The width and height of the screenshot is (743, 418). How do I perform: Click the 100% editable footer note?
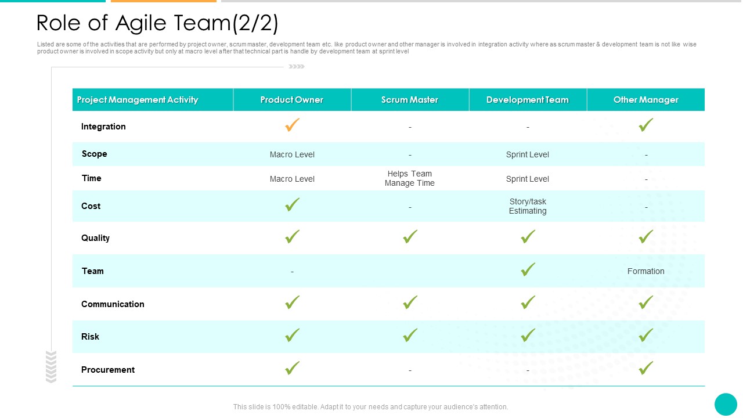(371, 407)
